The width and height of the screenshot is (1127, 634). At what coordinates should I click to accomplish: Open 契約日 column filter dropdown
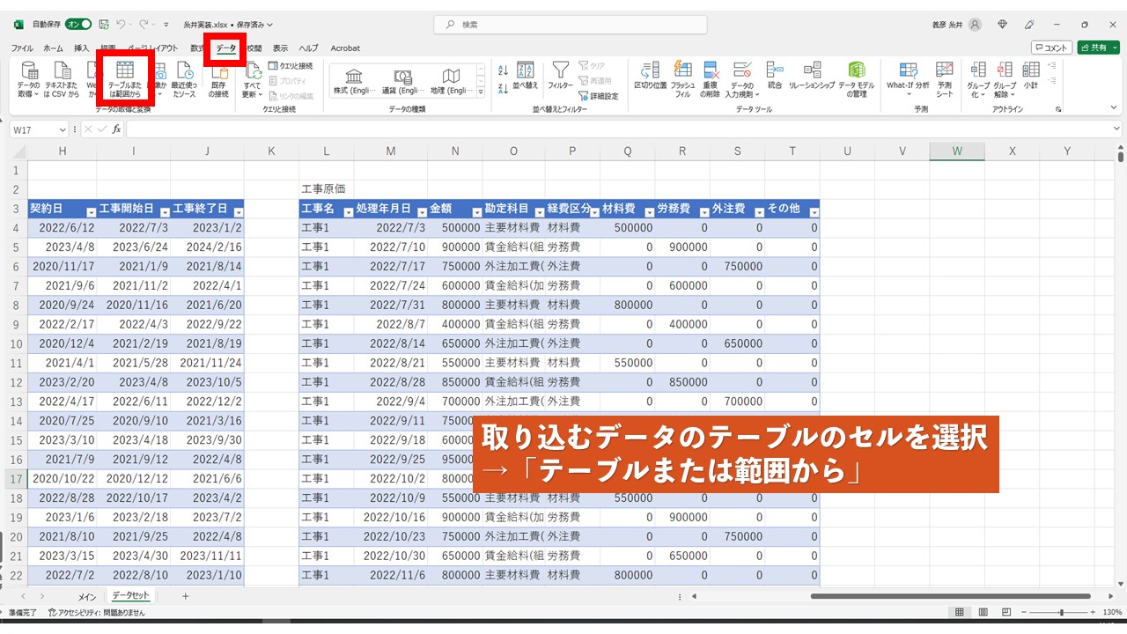91,212
